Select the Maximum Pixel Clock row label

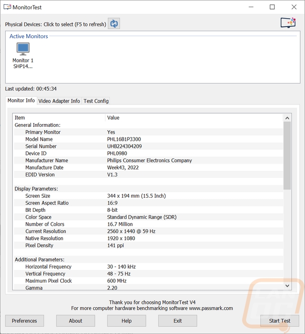49,281
